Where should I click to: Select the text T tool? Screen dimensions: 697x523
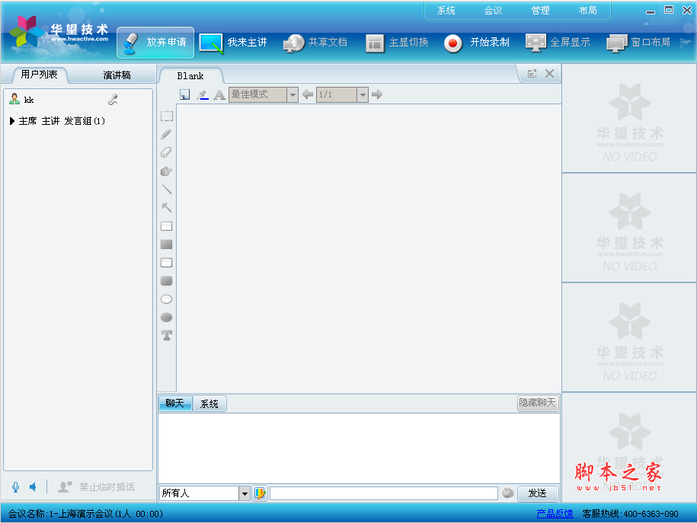pyautogui.click(x=167, y=336)
